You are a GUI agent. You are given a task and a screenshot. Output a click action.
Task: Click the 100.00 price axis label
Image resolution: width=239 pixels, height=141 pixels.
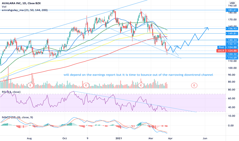pos(232,68)
